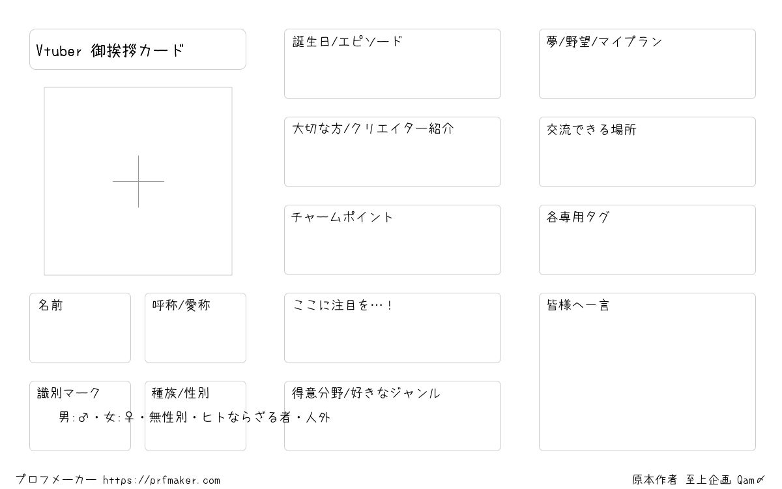782x489 pixels.
Task: Select the 皆様へ一言 message box
Action: [x=647, y=372]
